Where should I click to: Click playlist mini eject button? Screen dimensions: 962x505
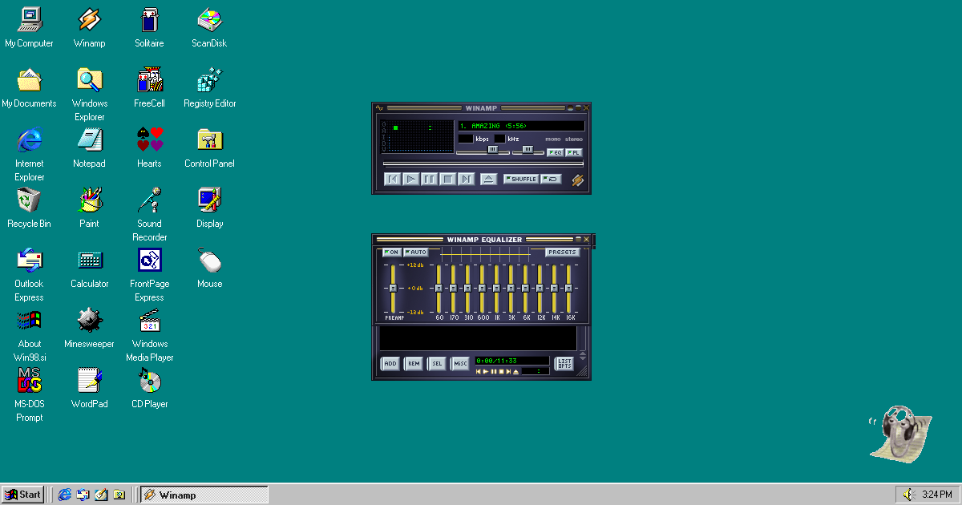[516, 372]
